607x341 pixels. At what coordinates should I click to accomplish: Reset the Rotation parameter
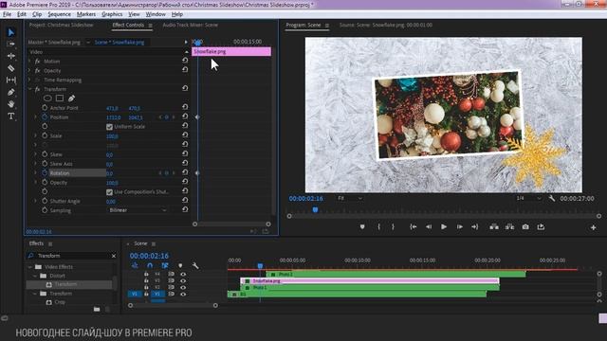click(185, 172)
